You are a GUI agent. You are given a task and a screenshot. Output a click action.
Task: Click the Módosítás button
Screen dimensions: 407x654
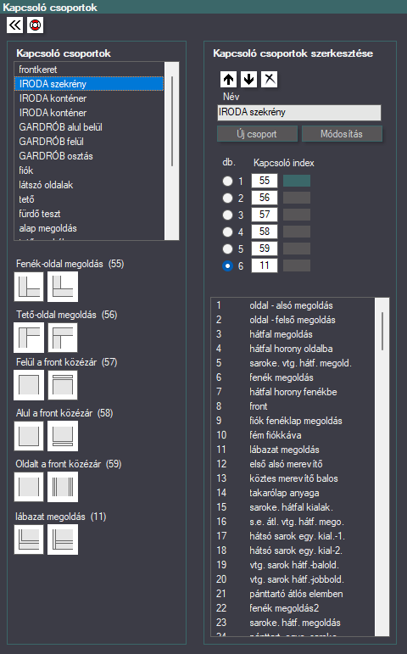coord(342,134)
